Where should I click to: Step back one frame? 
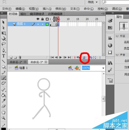56,57
